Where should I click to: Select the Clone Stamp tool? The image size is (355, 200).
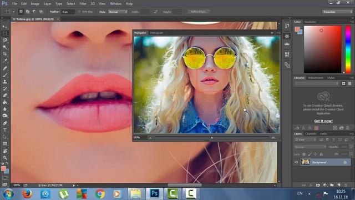coord(5,82)
